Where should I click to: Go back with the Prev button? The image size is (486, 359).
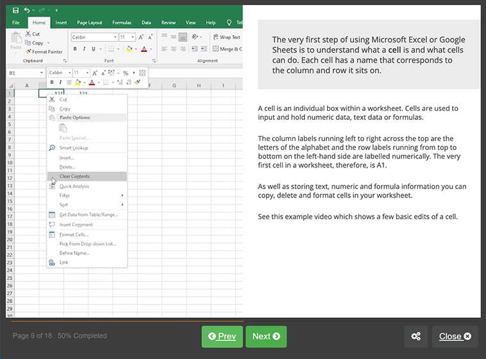click(x=222, y=337)
